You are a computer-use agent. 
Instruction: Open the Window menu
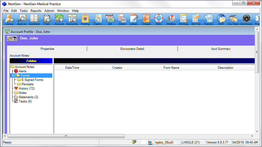[x=63, y=11]
